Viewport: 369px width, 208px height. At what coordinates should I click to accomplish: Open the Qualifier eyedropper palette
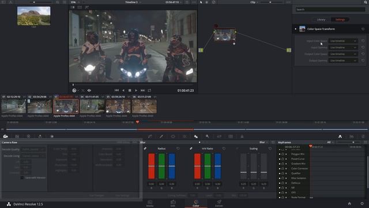click(161, 136)
